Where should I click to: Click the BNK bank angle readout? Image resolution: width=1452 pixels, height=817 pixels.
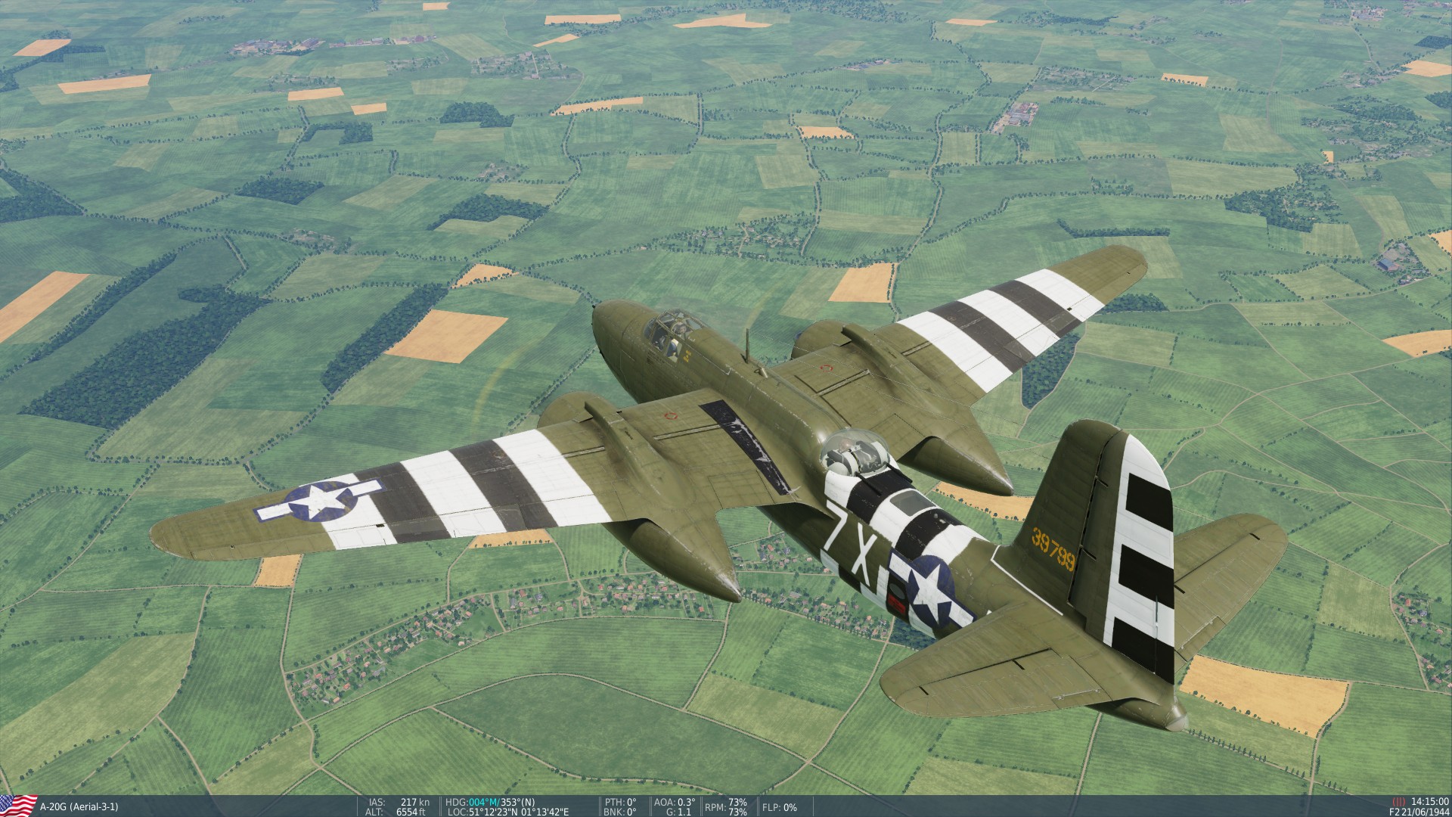621,812
